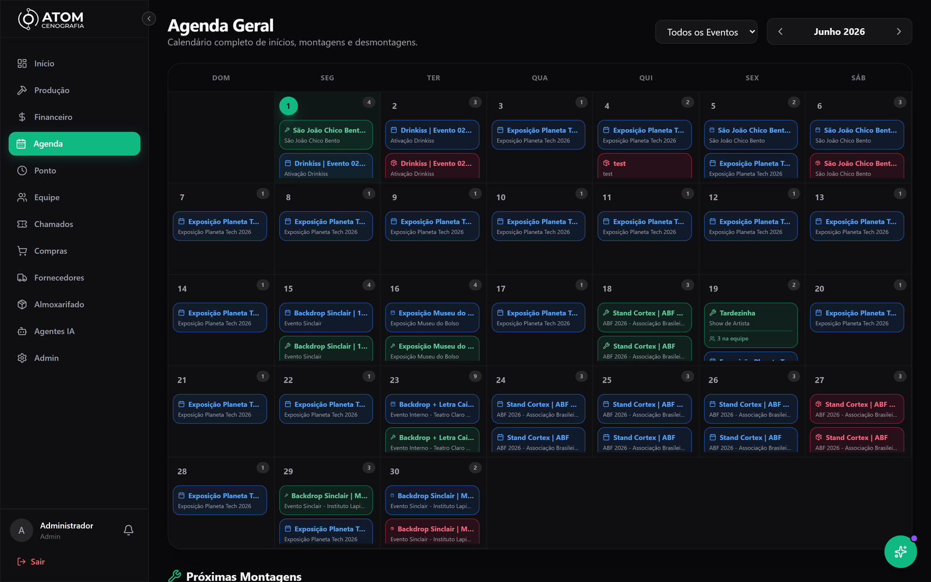The height and width of the screenshot is (582, 931).
Task: Open green Backdrop Sinclair event on June 29
Action: click(326, 501)
